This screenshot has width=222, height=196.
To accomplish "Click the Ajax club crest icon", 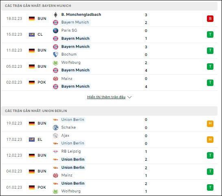I will point(55,136).
